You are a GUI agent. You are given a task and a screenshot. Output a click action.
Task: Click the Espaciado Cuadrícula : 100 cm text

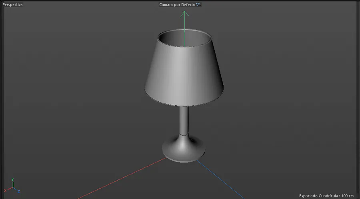click(x=326, y=196)
